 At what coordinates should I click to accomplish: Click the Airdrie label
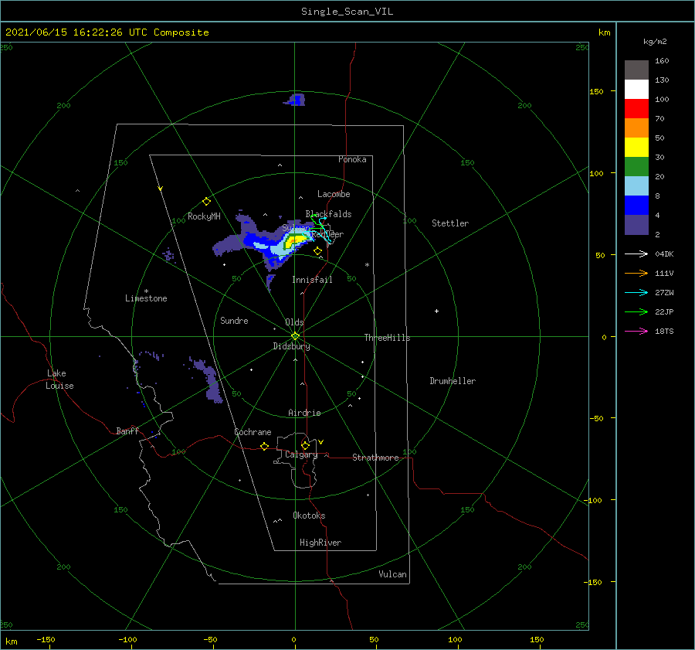click(304, 413)
